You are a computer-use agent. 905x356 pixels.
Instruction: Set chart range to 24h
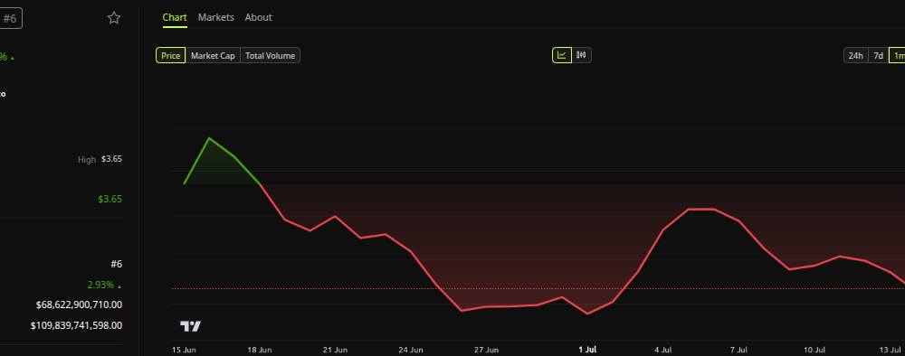pyautogui.click(x=855, y=56)
